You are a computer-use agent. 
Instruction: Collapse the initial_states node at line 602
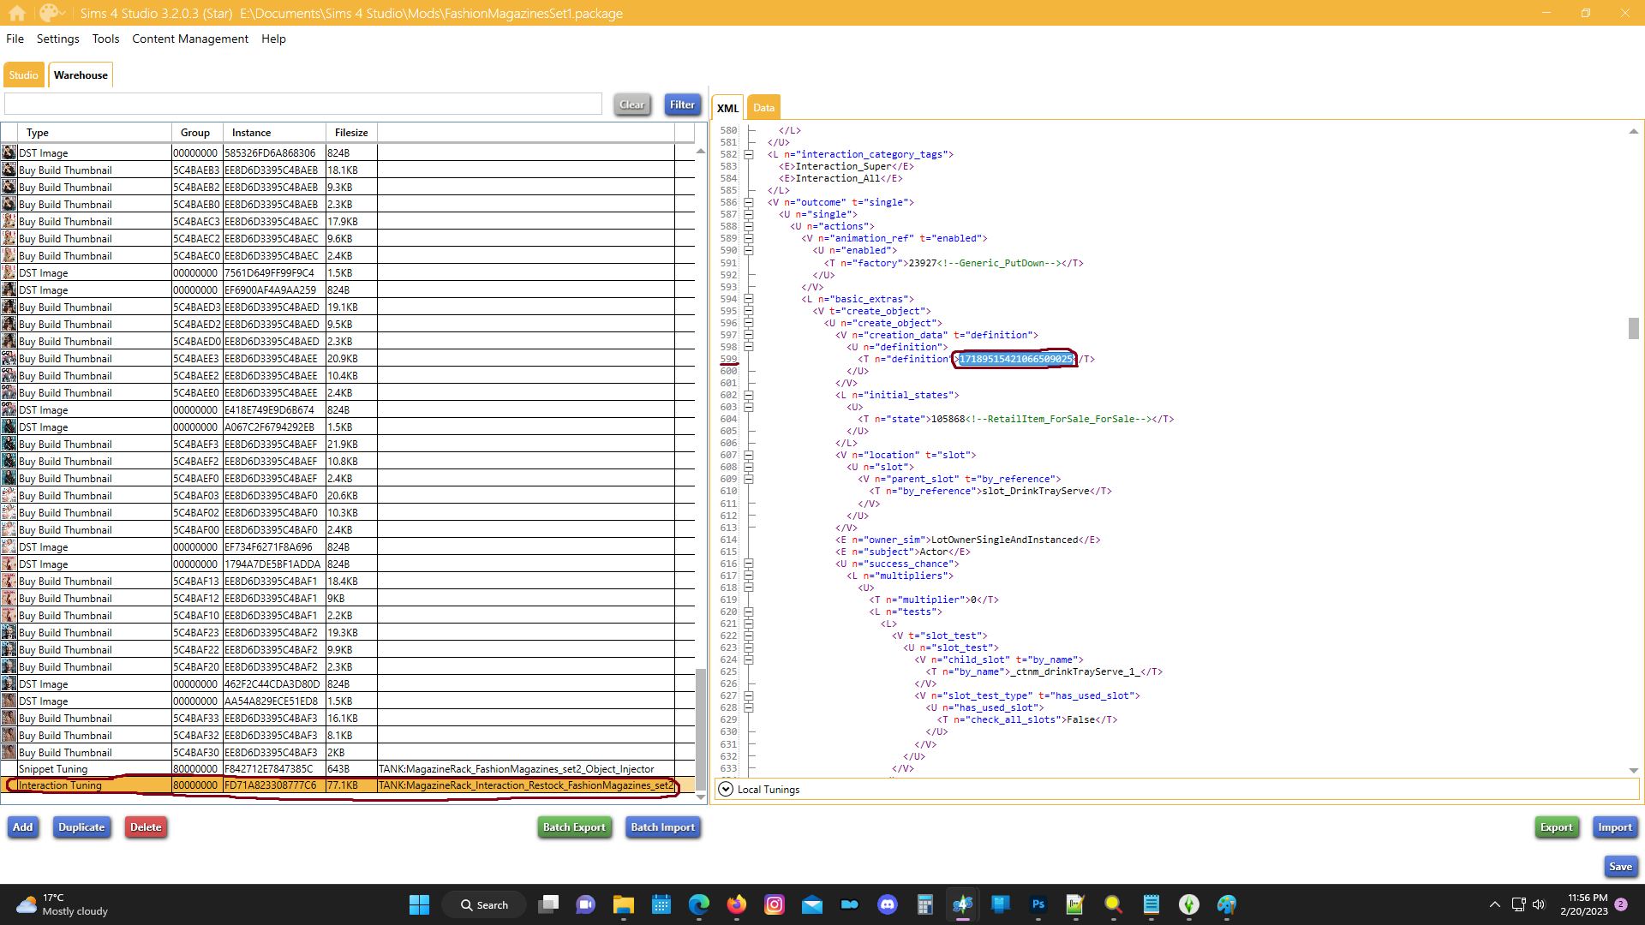[749, 396]
